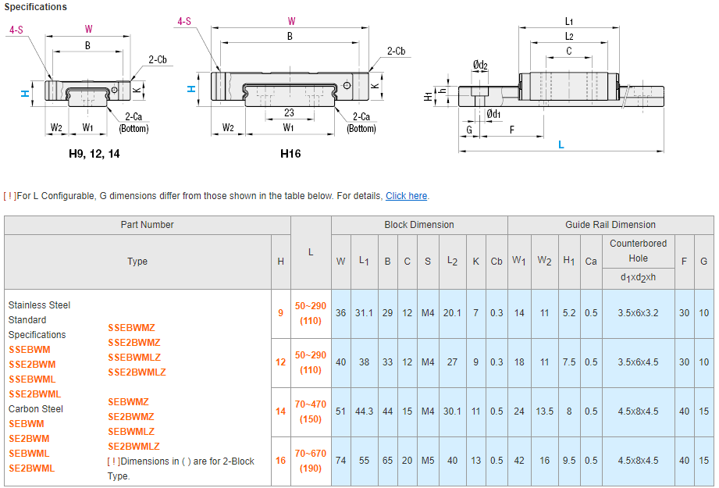Screen dimensions: 719x488
Task: Click counterbore value 3.5x6x3.2
Action: [x=639, y=313]
